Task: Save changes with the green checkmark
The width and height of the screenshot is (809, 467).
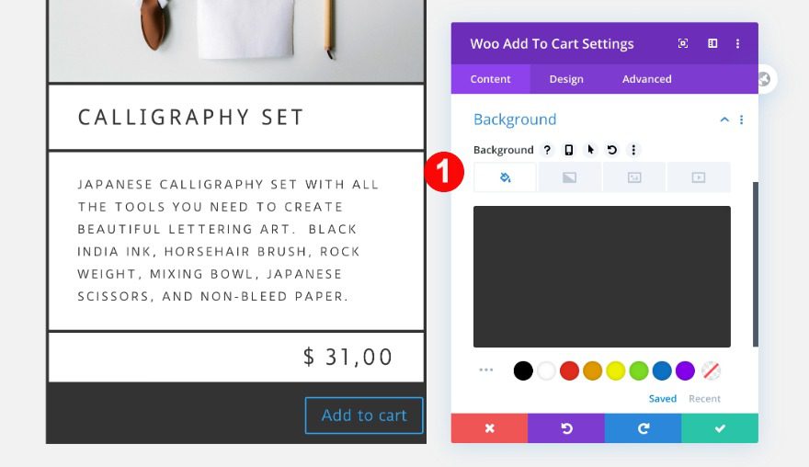Action: click(x=720, y=428)
